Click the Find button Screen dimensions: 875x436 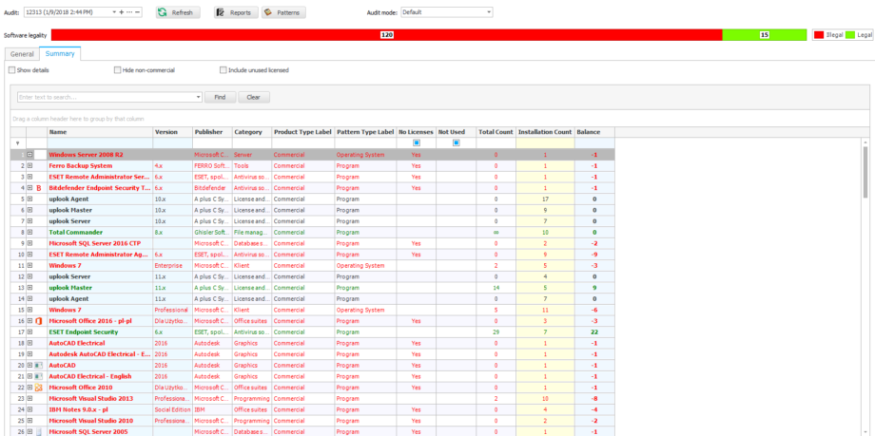(220, 97)
